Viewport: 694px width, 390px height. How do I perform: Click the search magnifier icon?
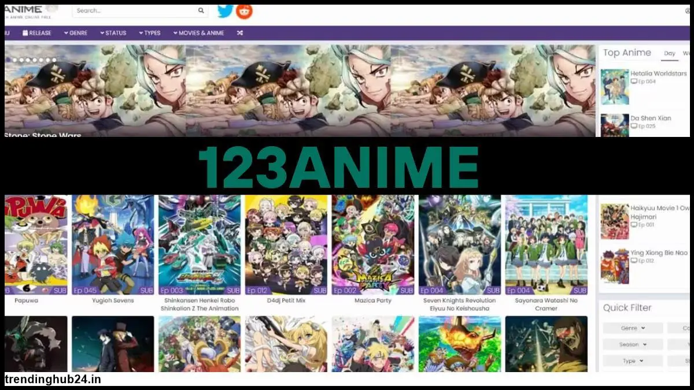tap(201, 10)
